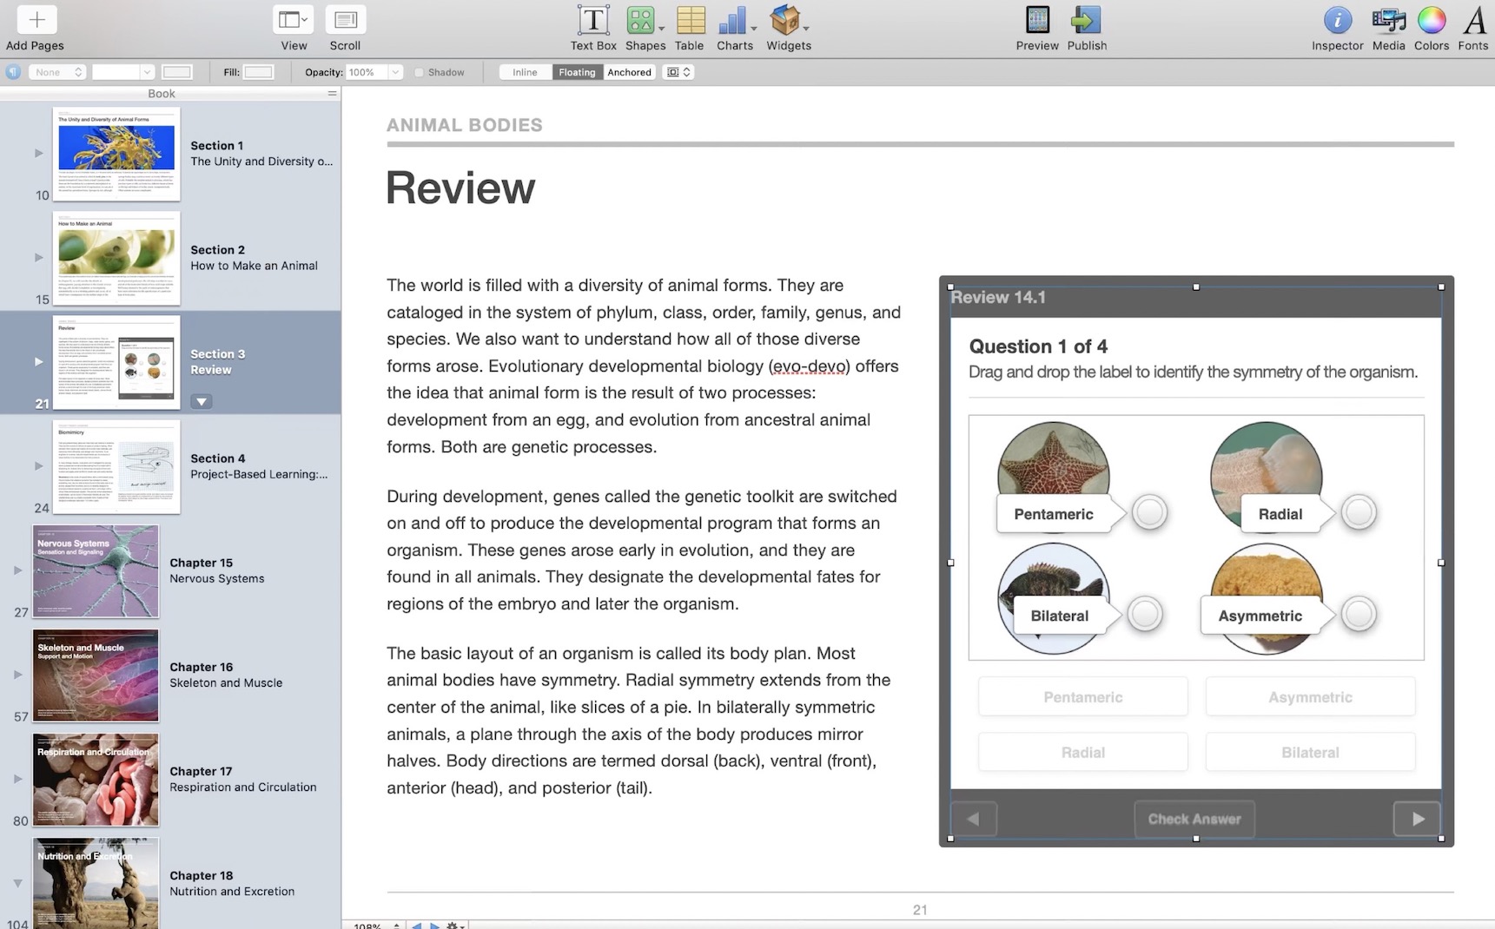Open the Inspector panel
The height and width of the screenshot is (929, 1495).
point(1337,20)
